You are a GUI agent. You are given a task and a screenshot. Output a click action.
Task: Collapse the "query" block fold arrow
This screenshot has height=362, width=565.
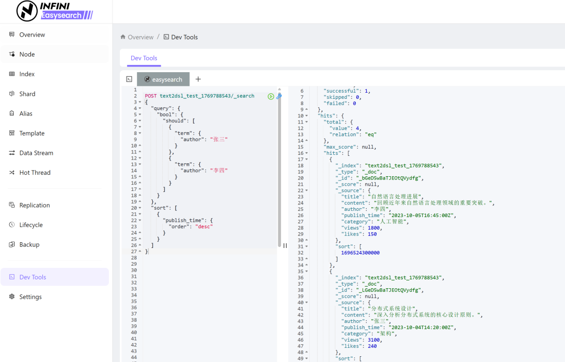140,109
